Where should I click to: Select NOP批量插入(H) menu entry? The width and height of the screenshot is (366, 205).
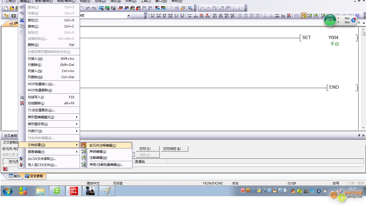click(x=49, y=84)
